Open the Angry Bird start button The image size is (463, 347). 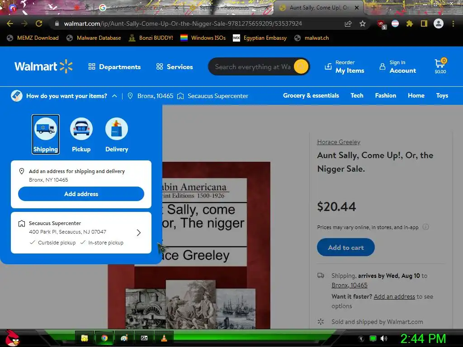13,338
